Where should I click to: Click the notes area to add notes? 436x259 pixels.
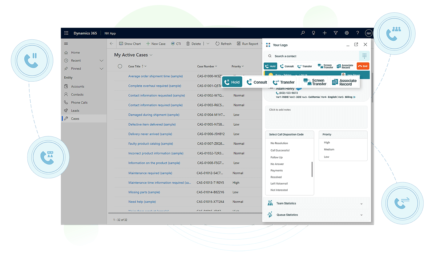316,117
